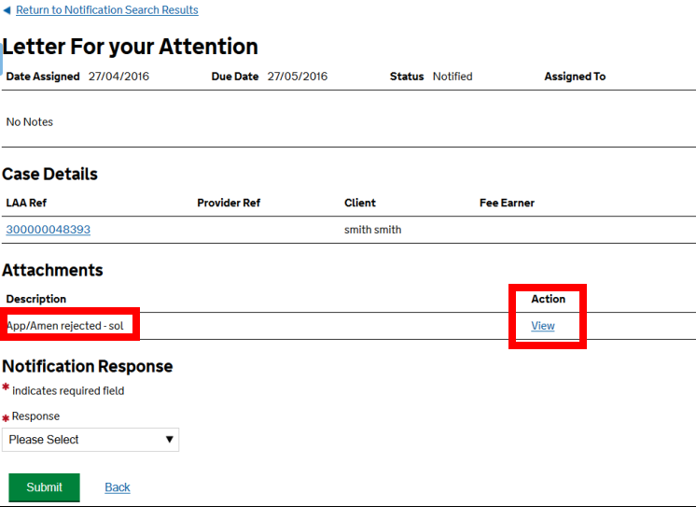Viewport: 696px width, 507px height.
Task: Click the 'Letter For your Attention' heading
Action: click(131, 47)
